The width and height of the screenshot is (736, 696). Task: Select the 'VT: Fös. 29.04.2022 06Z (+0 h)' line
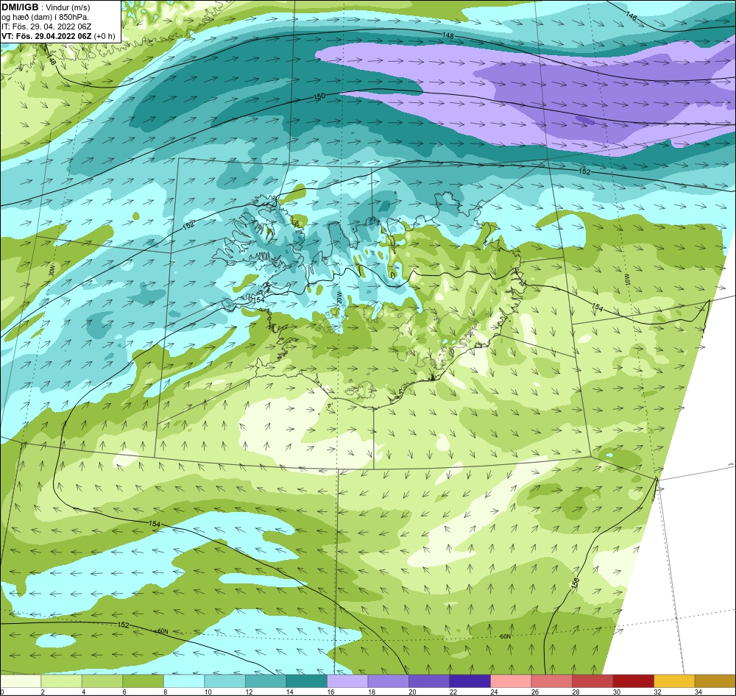click(58, 35)
